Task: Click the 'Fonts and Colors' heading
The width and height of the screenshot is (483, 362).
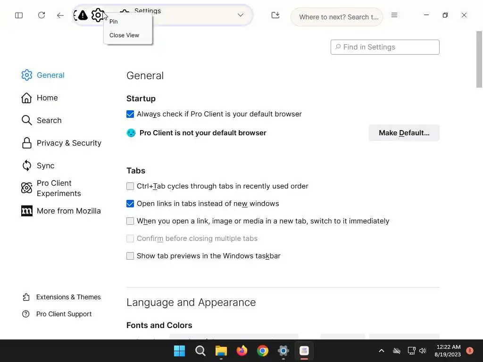Action: coord(159,325)
